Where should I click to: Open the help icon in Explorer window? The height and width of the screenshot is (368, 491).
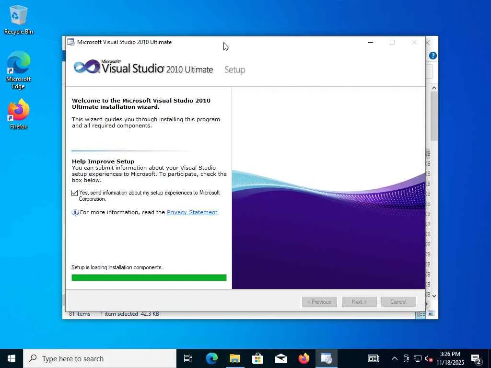[x=433, y=56]
